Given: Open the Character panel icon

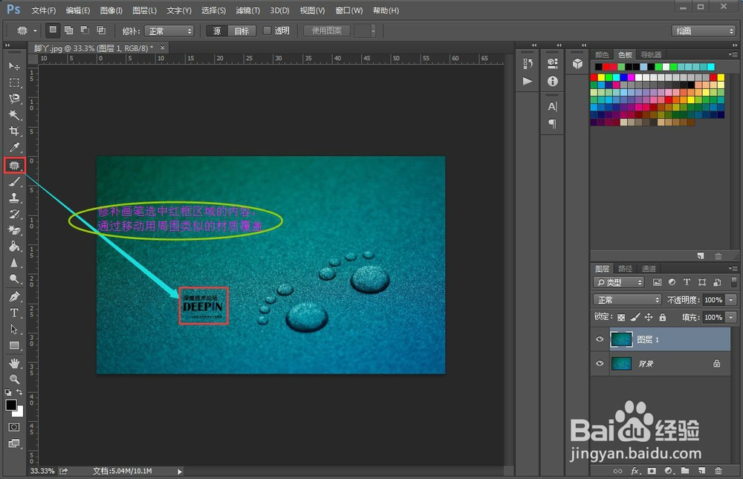Looking at the screenshot, I should click(553, 107).
